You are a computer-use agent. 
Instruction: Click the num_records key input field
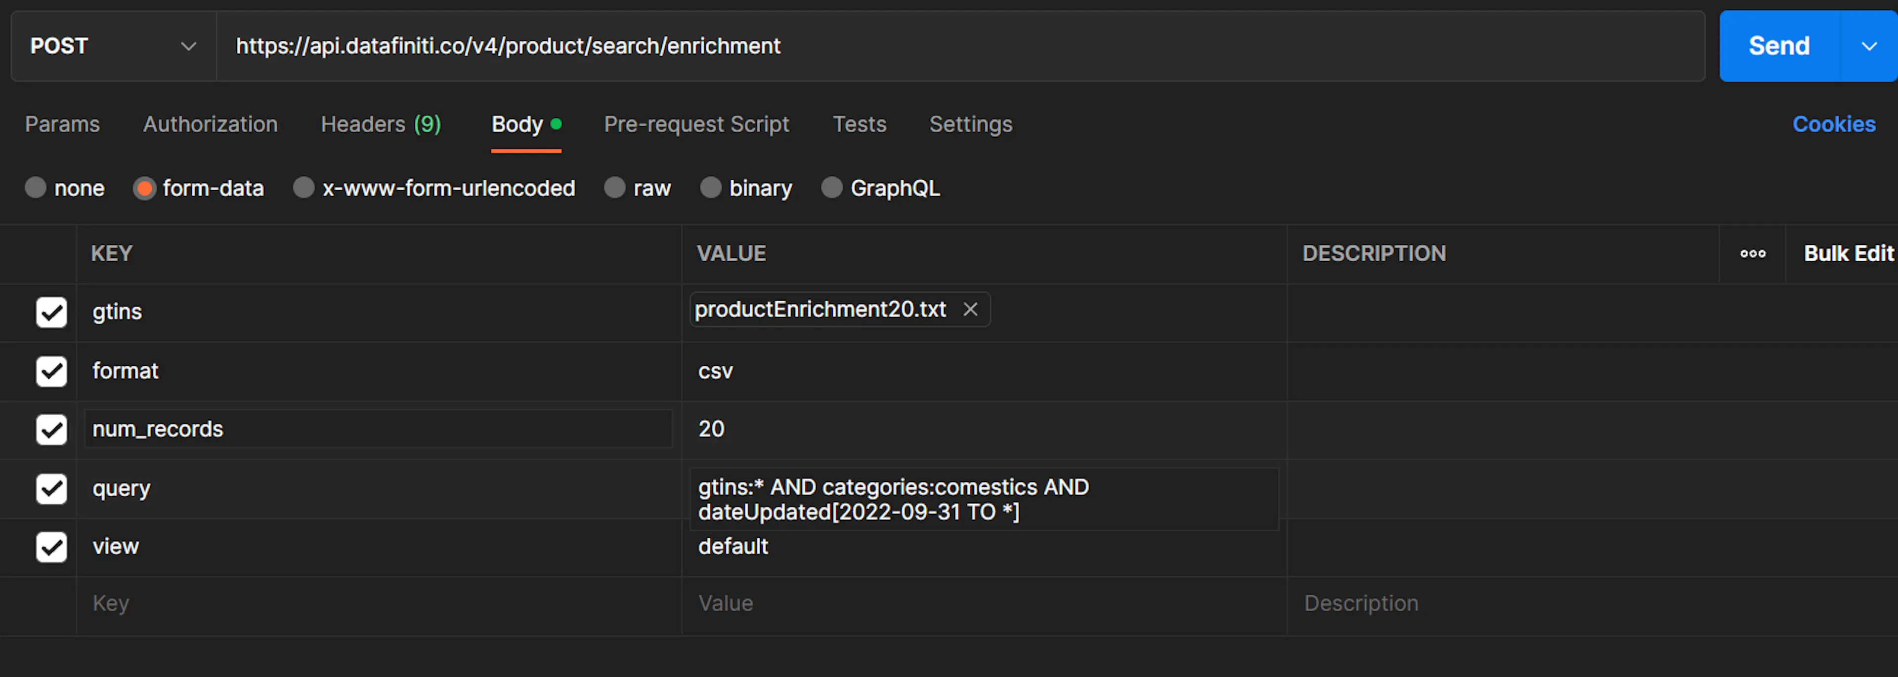(x=295, y=429)
